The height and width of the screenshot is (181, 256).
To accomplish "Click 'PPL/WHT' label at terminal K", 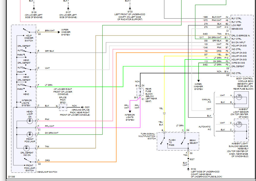I will tap(50, 126).
